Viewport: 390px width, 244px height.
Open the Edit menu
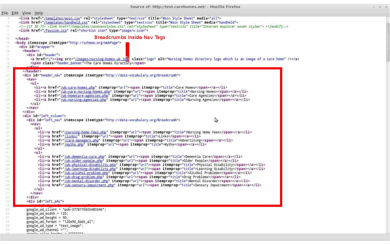point(15,13)
